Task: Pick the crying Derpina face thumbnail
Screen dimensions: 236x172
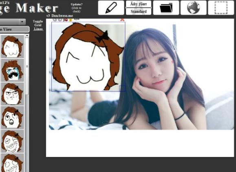Action: tap(12, 70)
